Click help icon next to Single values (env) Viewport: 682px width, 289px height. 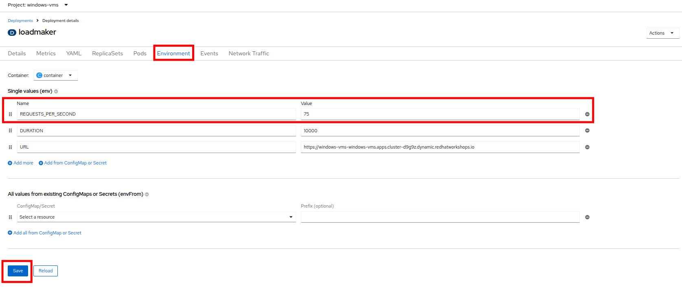click(x=56, y=92)
